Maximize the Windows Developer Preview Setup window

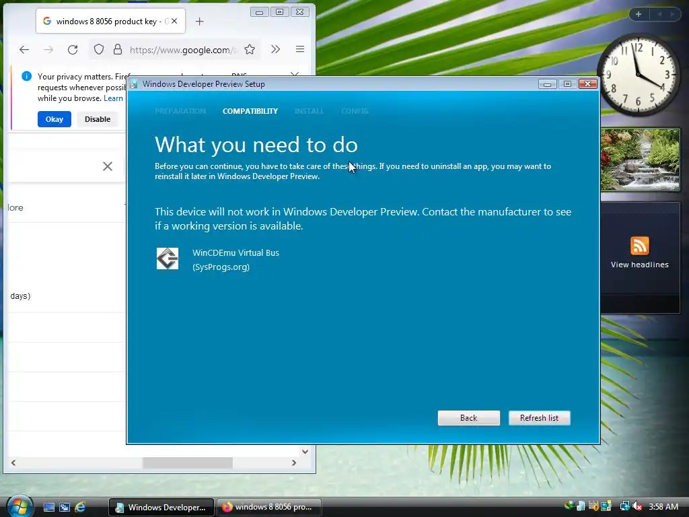[x=567, y=83]
